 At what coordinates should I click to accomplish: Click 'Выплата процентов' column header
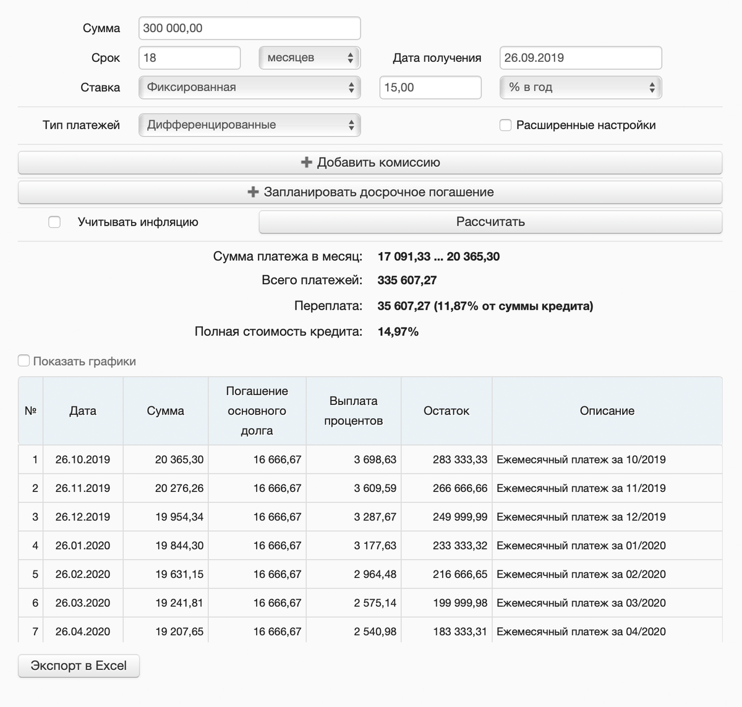point(354,411)
